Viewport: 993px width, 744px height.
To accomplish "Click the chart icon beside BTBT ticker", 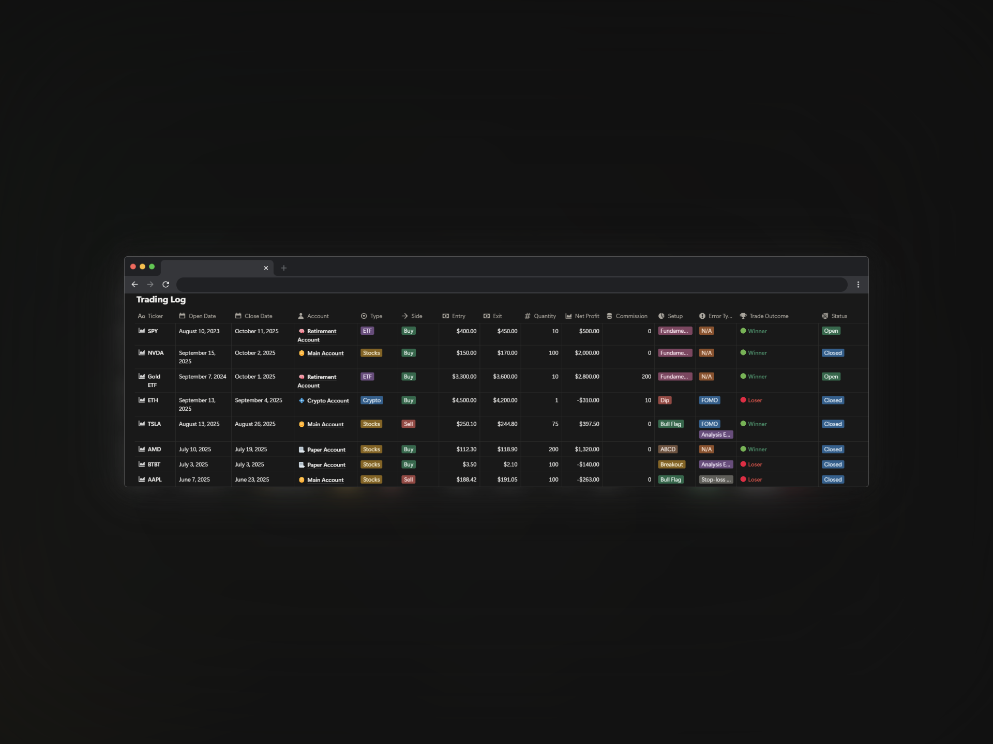I will click(142, 464).
